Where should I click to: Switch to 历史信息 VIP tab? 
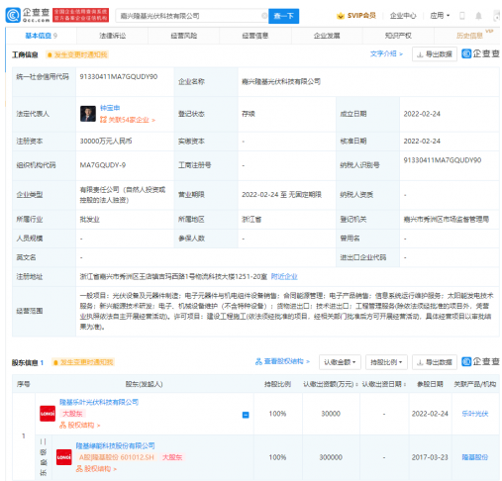coord(469,36)
